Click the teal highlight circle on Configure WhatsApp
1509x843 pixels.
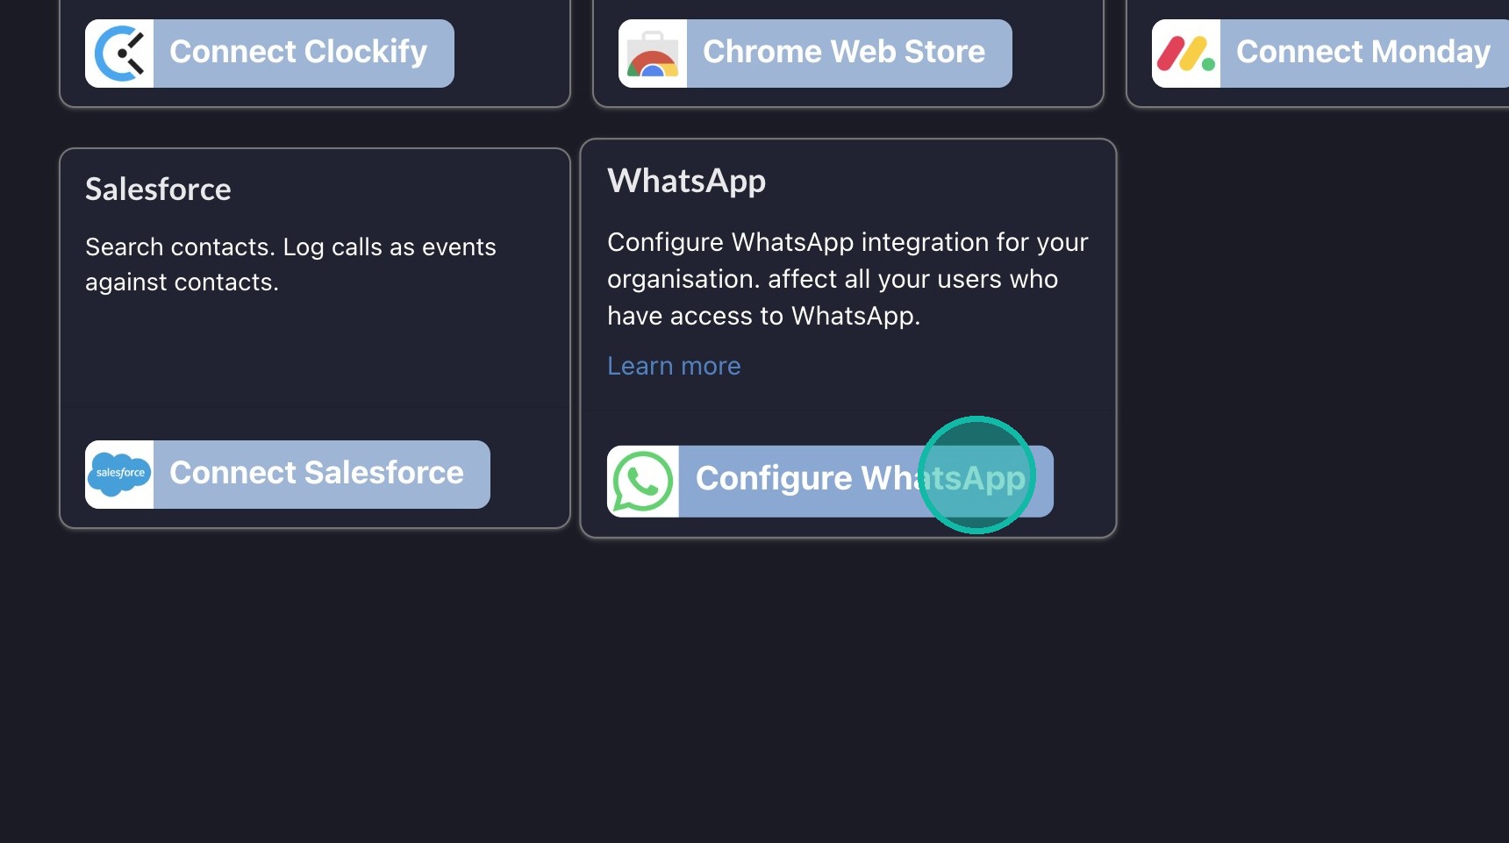click(976, 475)
